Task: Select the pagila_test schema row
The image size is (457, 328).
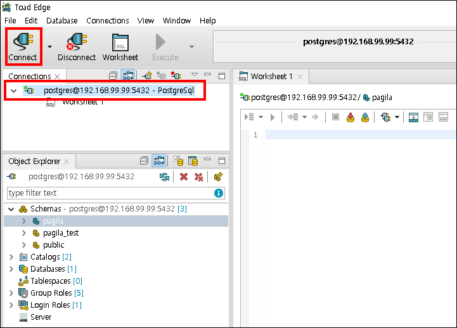Action: pyautogui.click(x=116, y=233)
